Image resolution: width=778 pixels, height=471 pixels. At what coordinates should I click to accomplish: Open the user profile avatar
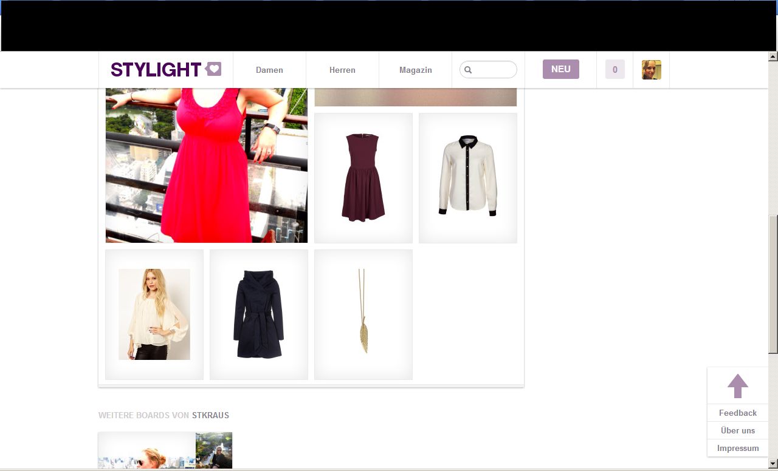coord(652,70)
